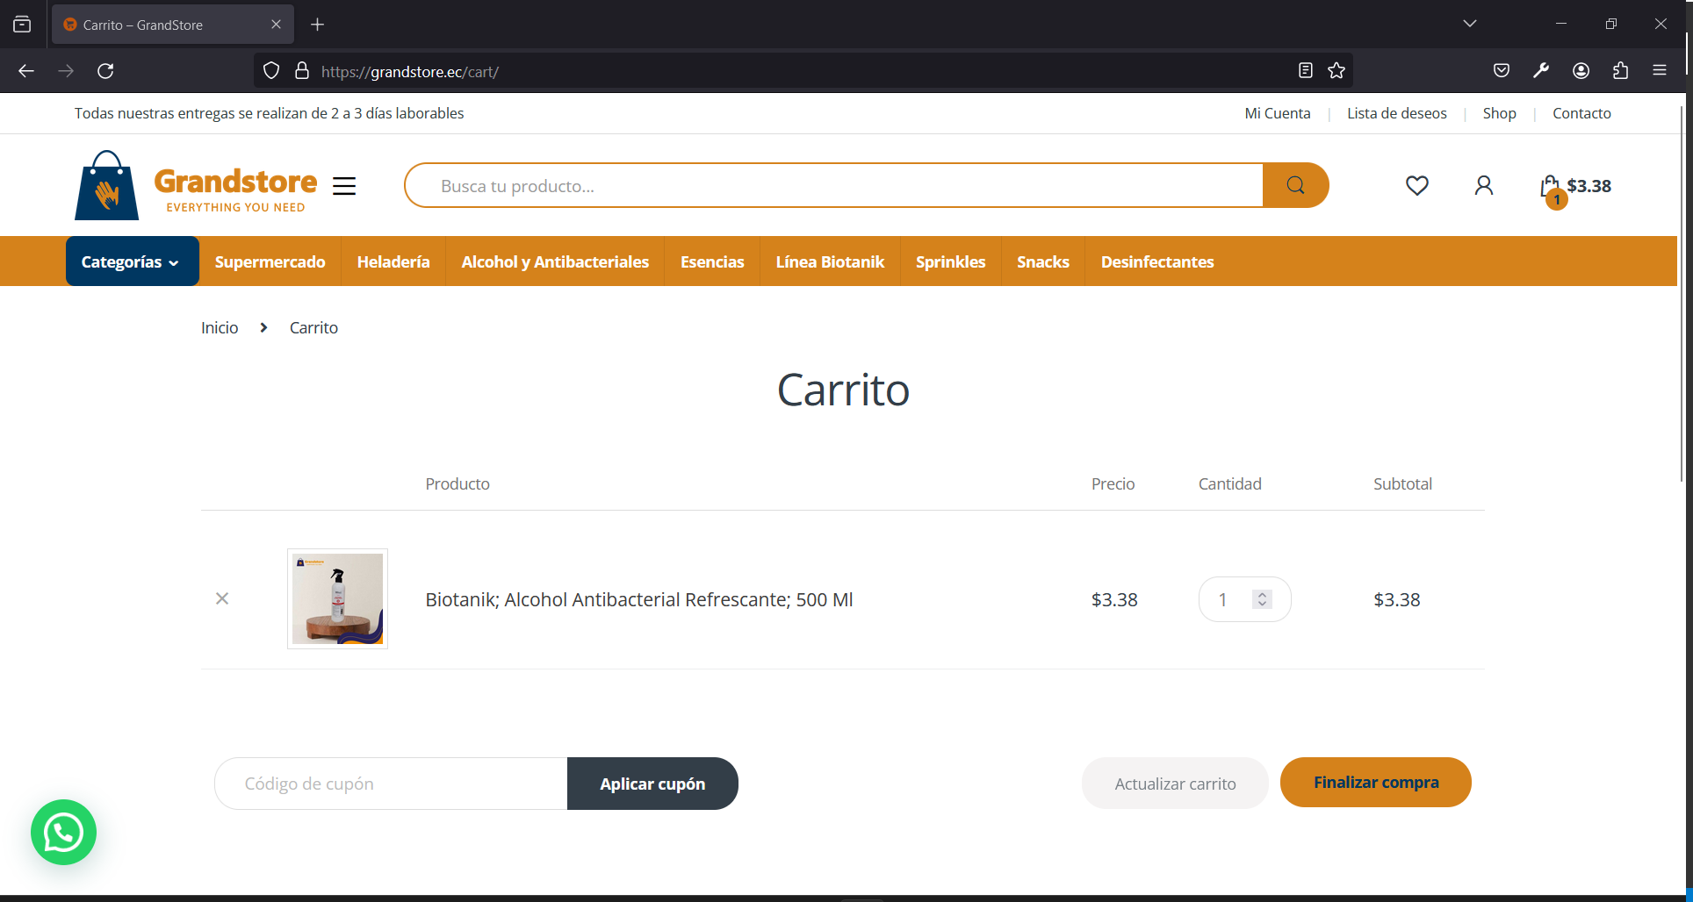The width and height of the screenshot is (1693, 902).
Task: Open the Lista de deseos link
Action: pyautogui.click(x=1396, y=113)
